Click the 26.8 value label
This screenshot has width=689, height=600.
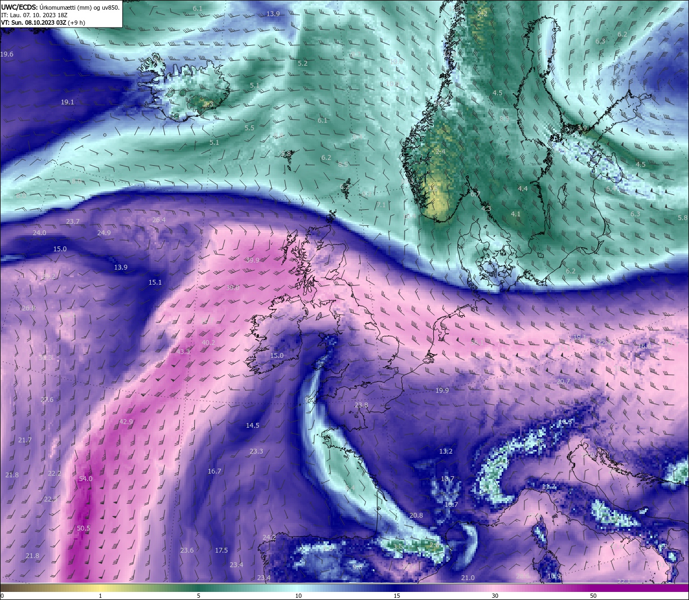tap(29, 308)
